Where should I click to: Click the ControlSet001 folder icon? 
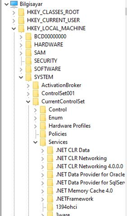pyautogui.click(x=36, y=93)
